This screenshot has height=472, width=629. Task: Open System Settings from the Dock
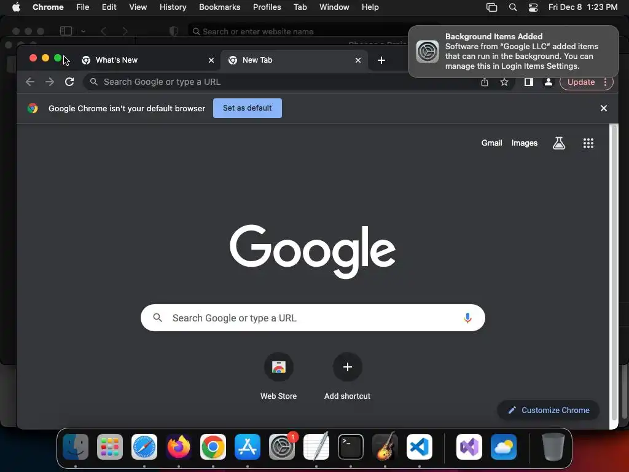[x=282, y=447]
